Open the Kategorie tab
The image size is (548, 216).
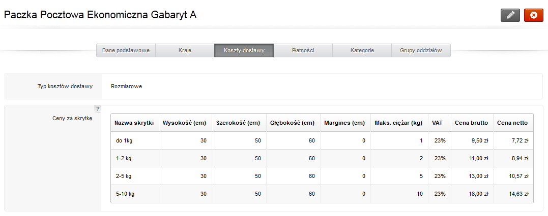coord(362,51)
